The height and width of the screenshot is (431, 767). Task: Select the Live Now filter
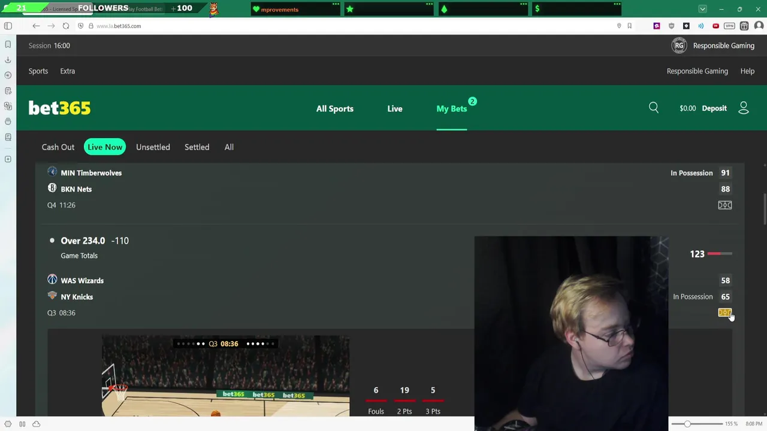point(105,147)
